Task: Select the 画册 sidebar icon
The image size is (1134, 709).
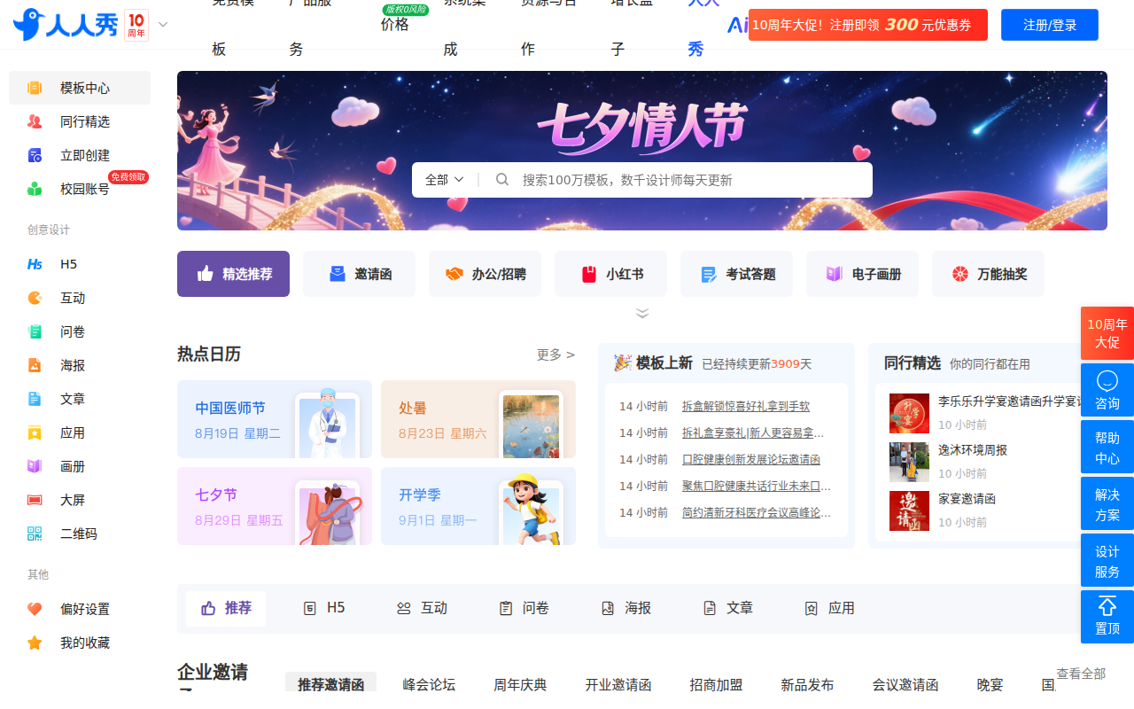Action: click(35, 466)
